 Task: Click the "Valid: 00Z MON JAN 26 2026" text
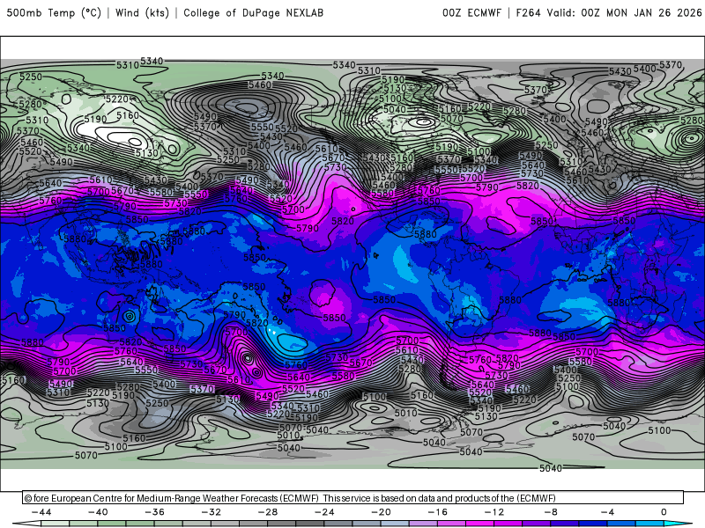pyautogui.click(x=625, y=12)
